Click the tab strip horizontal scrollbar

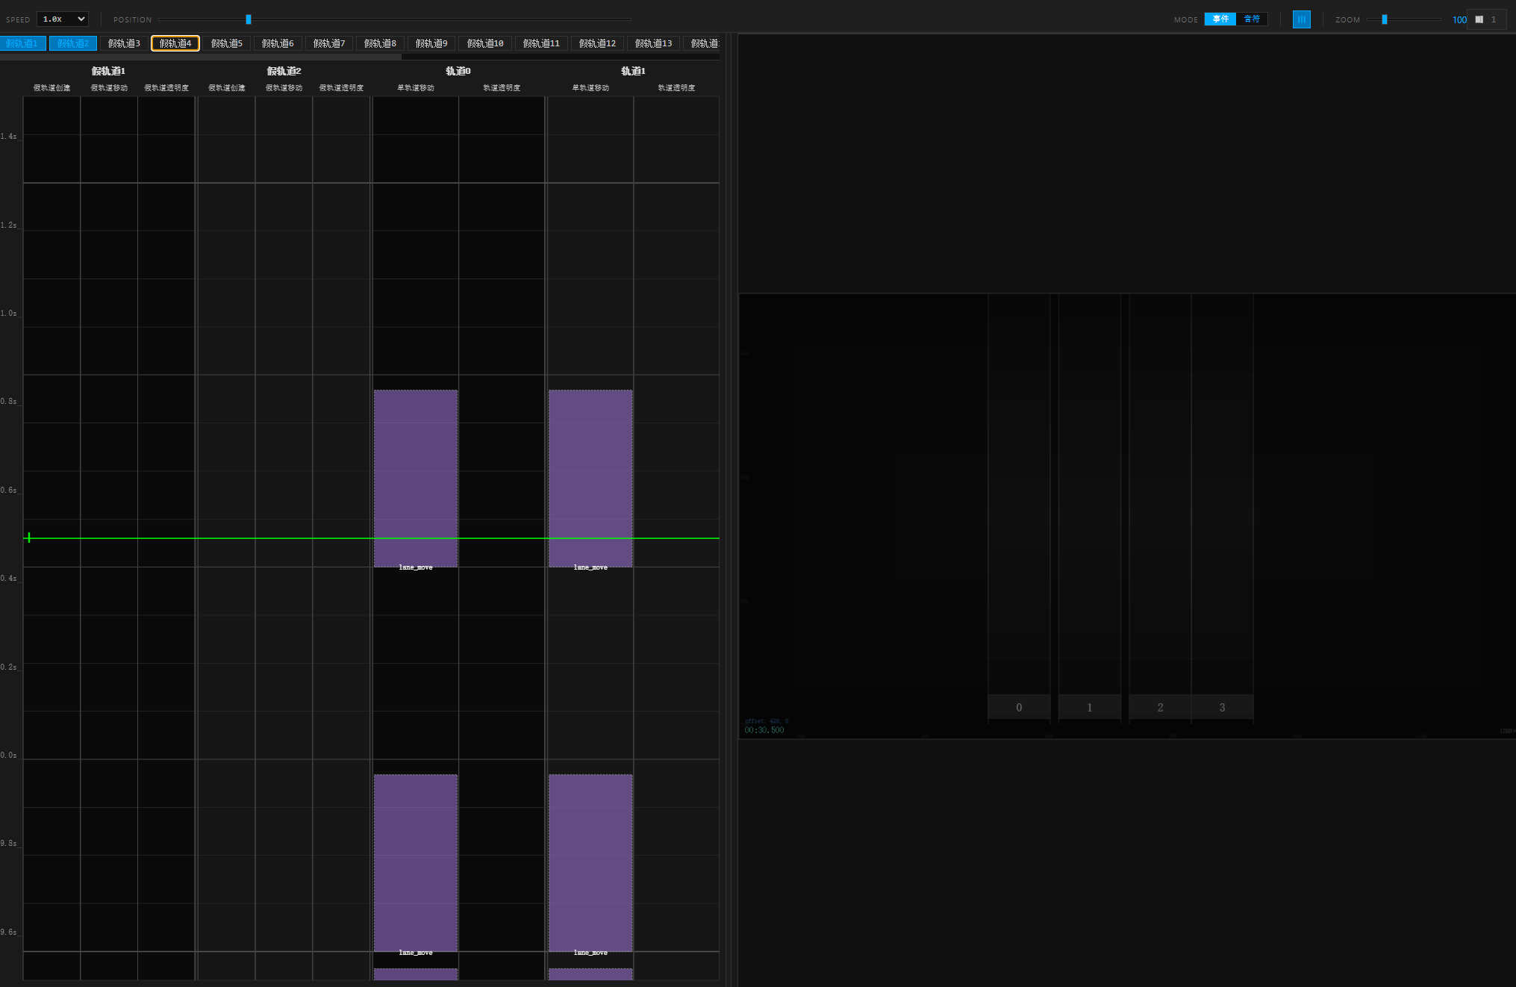click(201, 57)
